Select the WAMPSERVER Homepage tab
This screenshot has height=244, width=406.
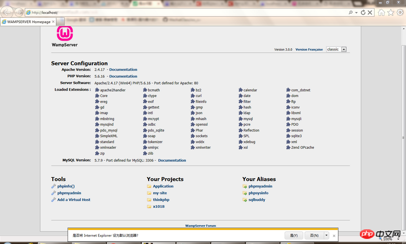point(28,22)
